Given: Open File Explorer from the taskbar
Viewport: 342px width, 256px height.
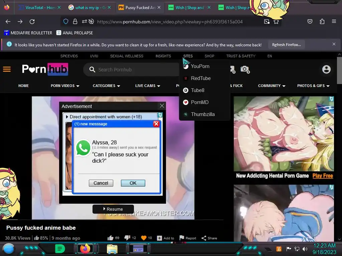Looking at the screenshot, I should pos(112,249).
